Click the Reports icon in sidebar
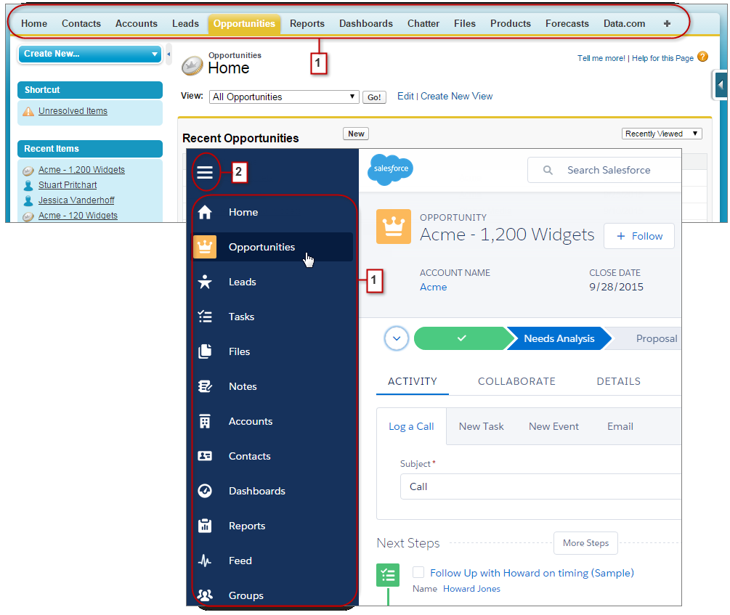 tap(205, 526)
